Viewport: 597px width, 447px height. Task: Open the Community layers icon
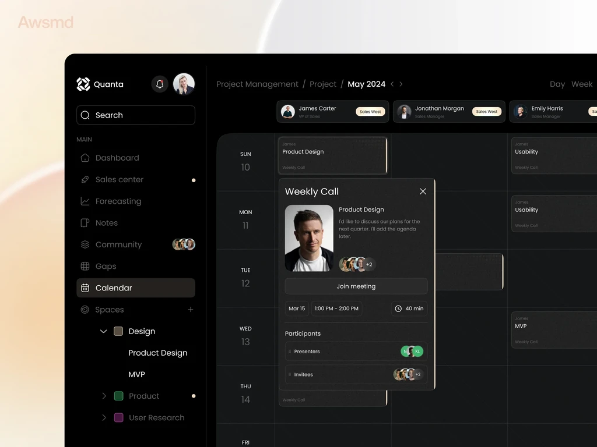[85, 244]
